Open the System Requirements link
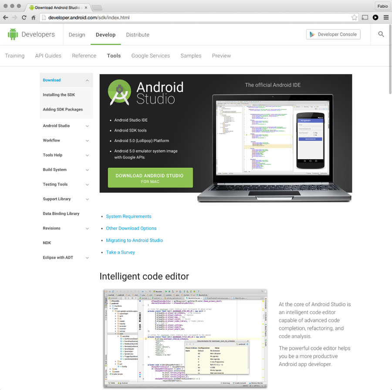This screenshot has height=390, width=392. (128, 216)
